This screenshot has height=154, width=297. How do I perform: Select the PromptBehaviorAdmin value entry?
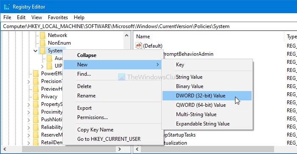[x=188, y=54]
